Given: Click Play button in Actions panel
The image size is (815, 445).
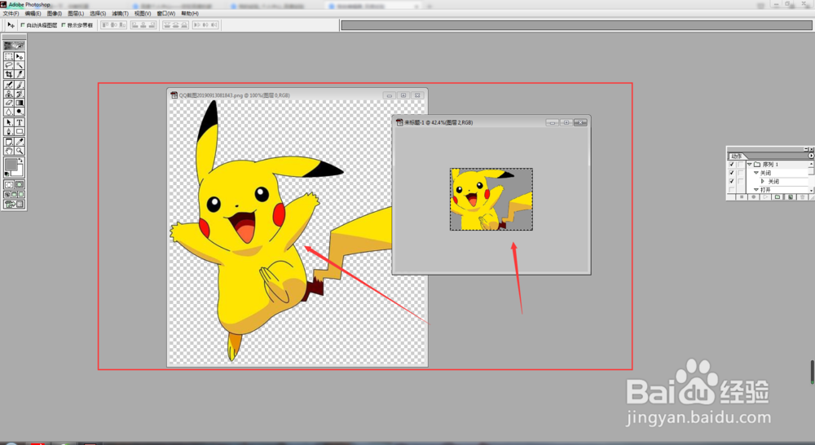Looking at the screenshot, I should click(765, 197).
